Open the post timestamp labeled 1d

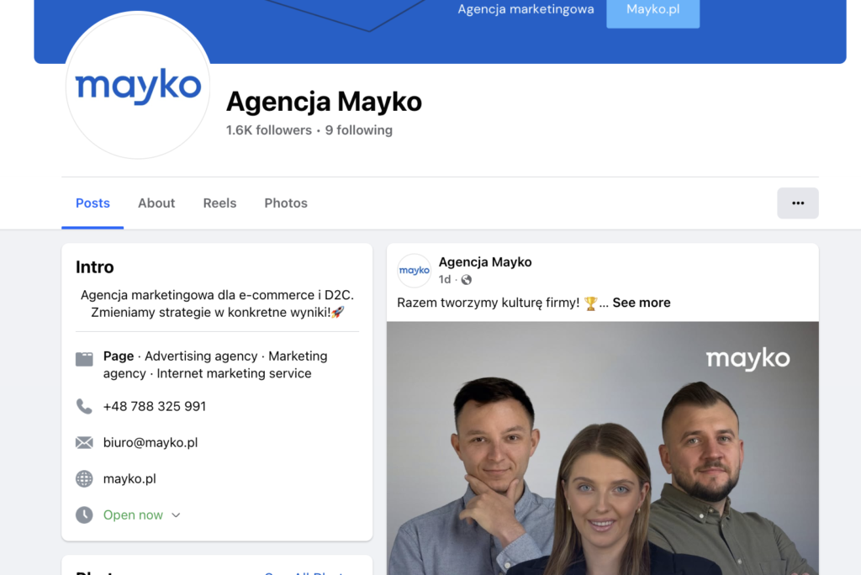point(445,279)
